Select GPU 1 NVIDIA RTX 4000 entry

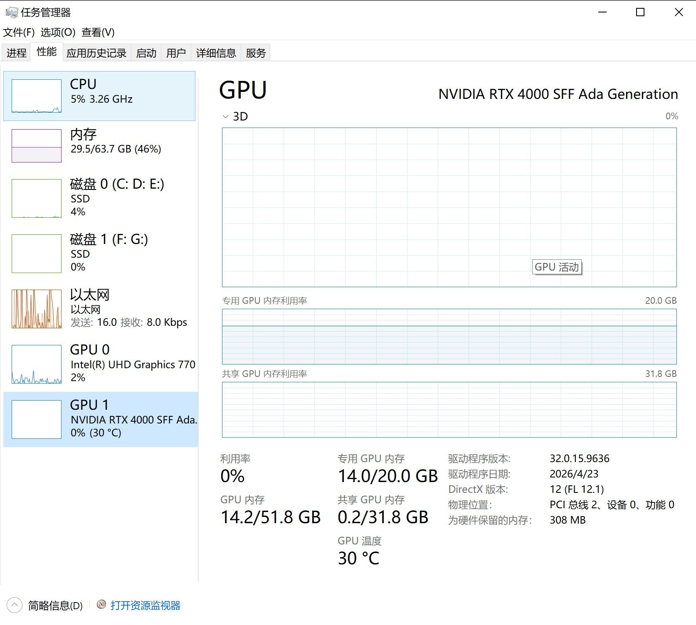coord(101,419)
